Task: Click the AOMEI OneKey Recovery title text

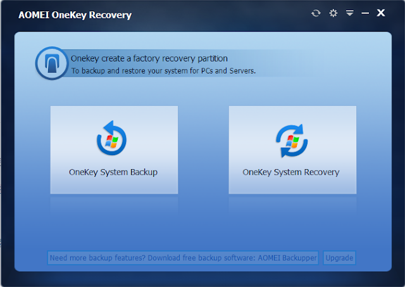Action: point(75,15)
